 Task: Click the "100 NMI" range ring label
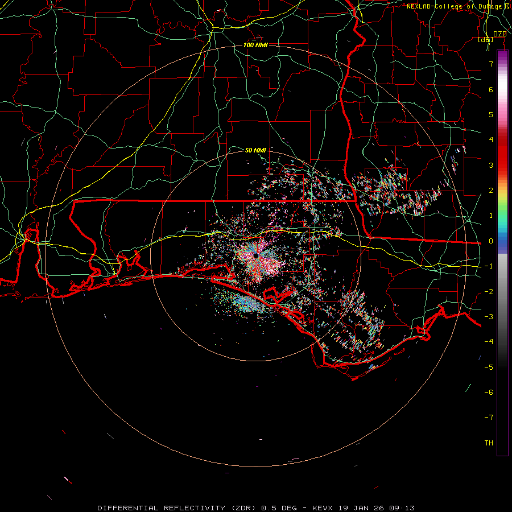coord(255,45)
